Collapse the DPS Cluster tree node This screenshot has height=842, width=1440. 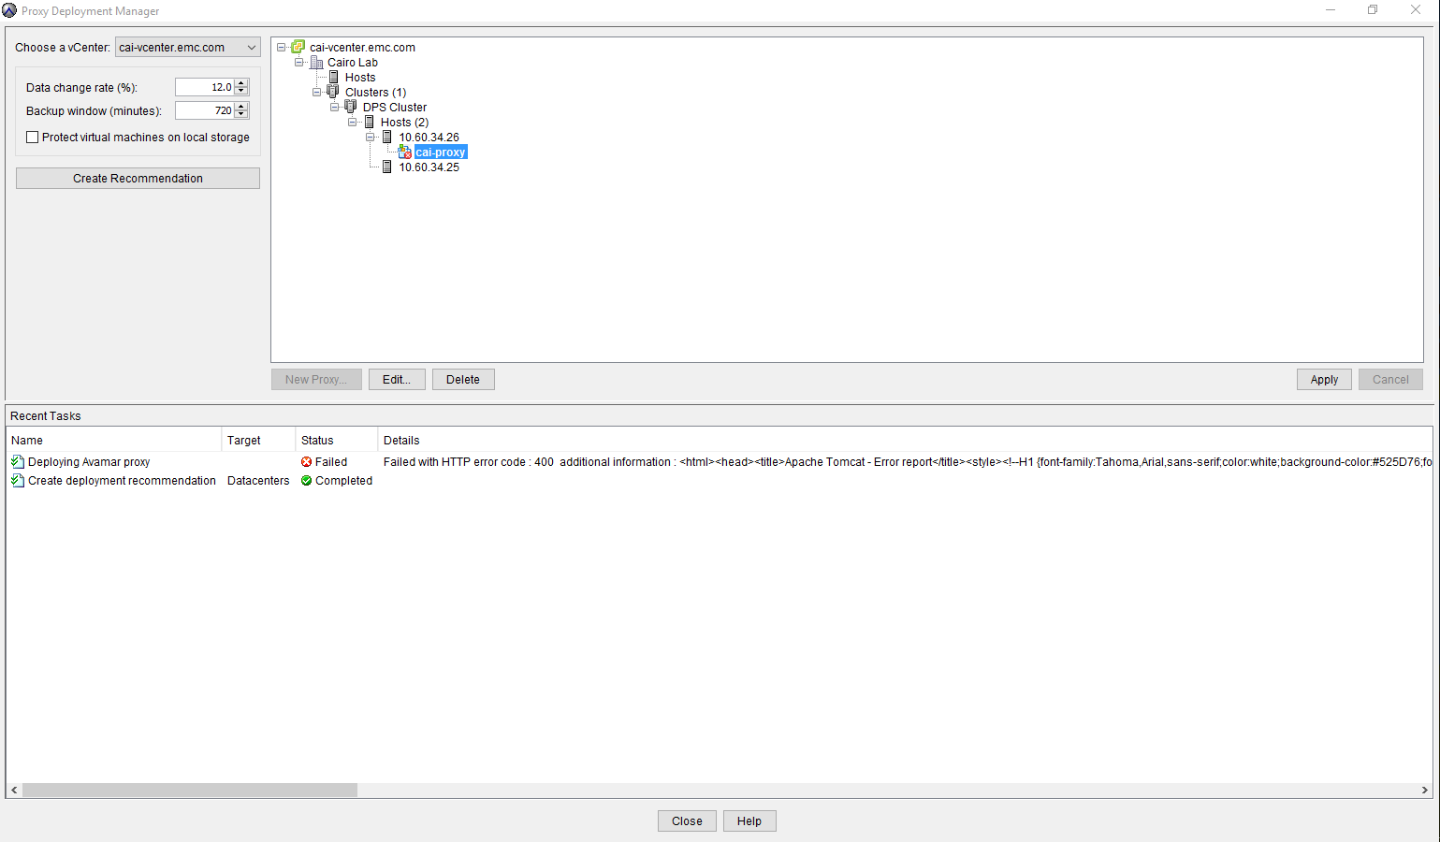click(x=334, y=107)
